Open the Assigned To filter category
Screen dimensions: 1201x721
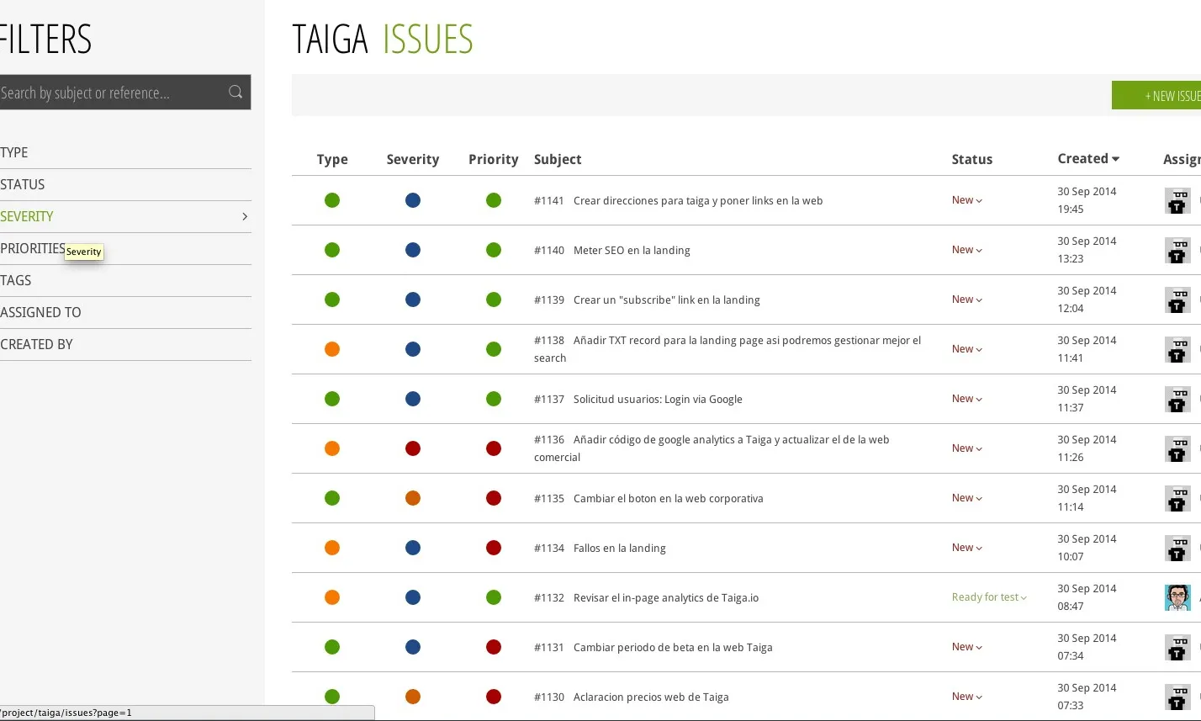125,312
